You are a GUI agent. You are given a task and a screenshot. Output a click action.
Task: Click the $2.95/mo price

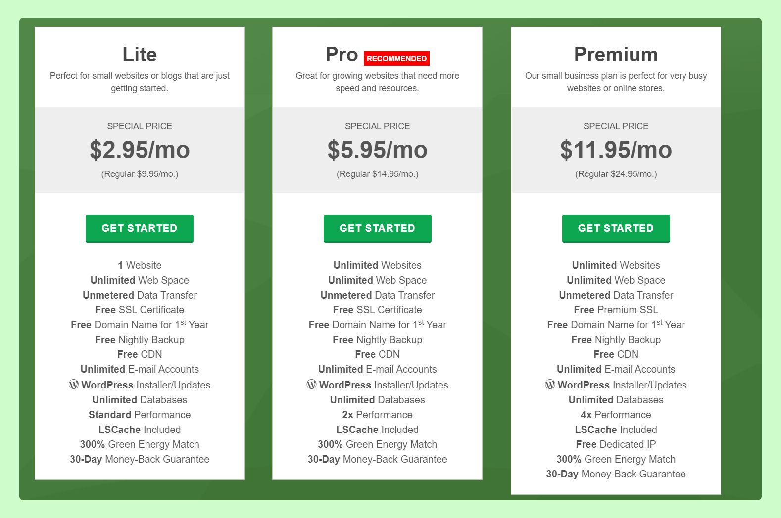click(140, 150)
